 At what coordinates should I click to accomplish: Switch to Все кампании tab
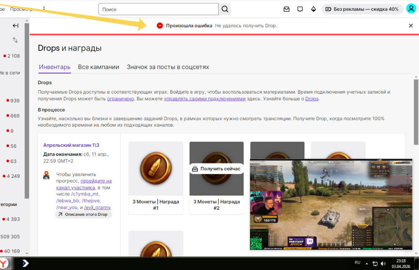(x=98, y=67)
